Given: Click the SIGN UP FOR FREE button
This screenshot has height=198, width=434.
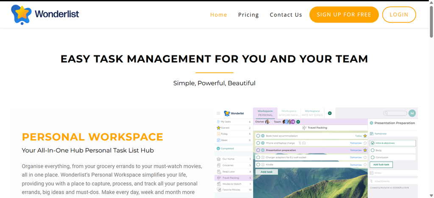Looking at the screenshot, I should (344, 15).
